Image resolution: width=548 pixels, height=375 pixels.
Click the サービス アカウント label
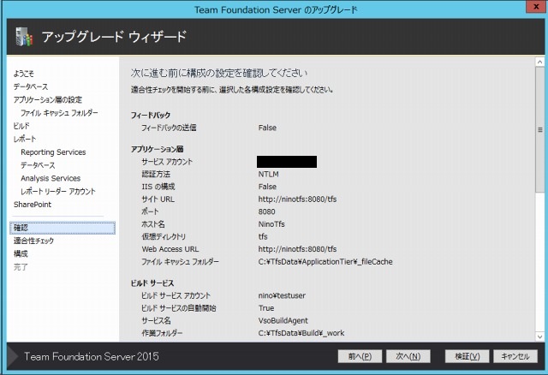pos(167,162)
